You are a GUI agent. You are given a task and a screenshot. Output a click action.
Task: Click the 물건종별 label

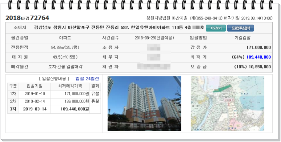[x=20, y=38]
